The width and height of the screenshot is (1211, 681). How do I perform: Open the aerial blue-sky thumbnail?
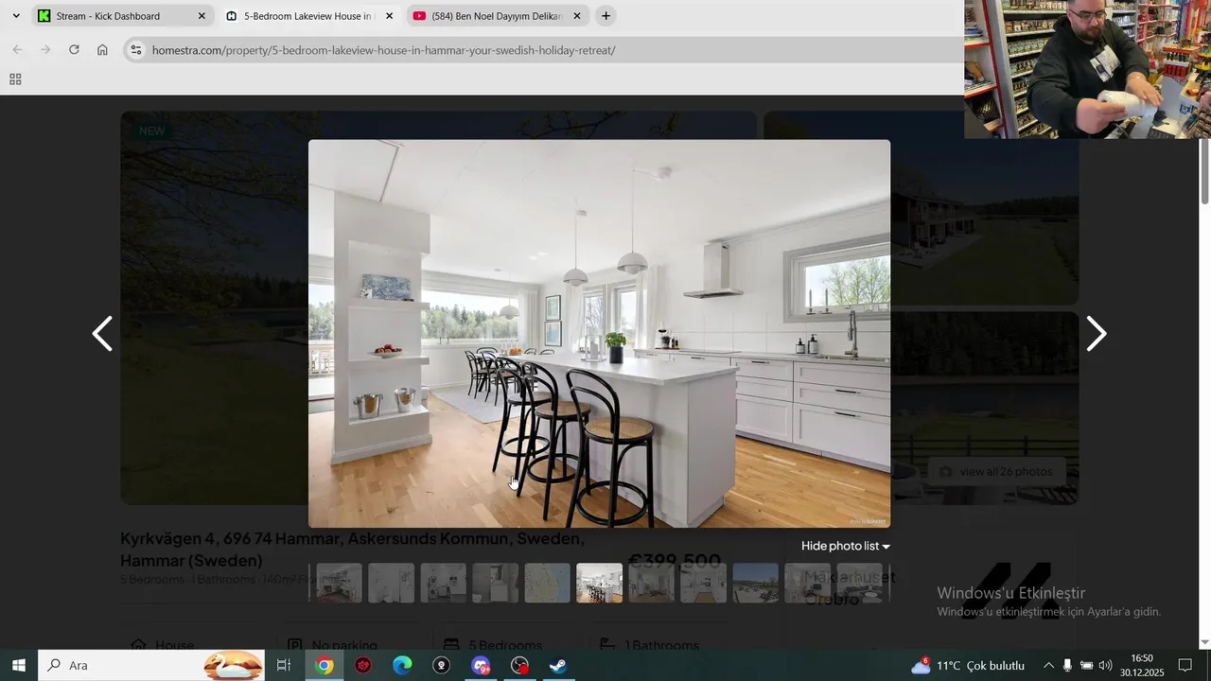pos(756,584)
